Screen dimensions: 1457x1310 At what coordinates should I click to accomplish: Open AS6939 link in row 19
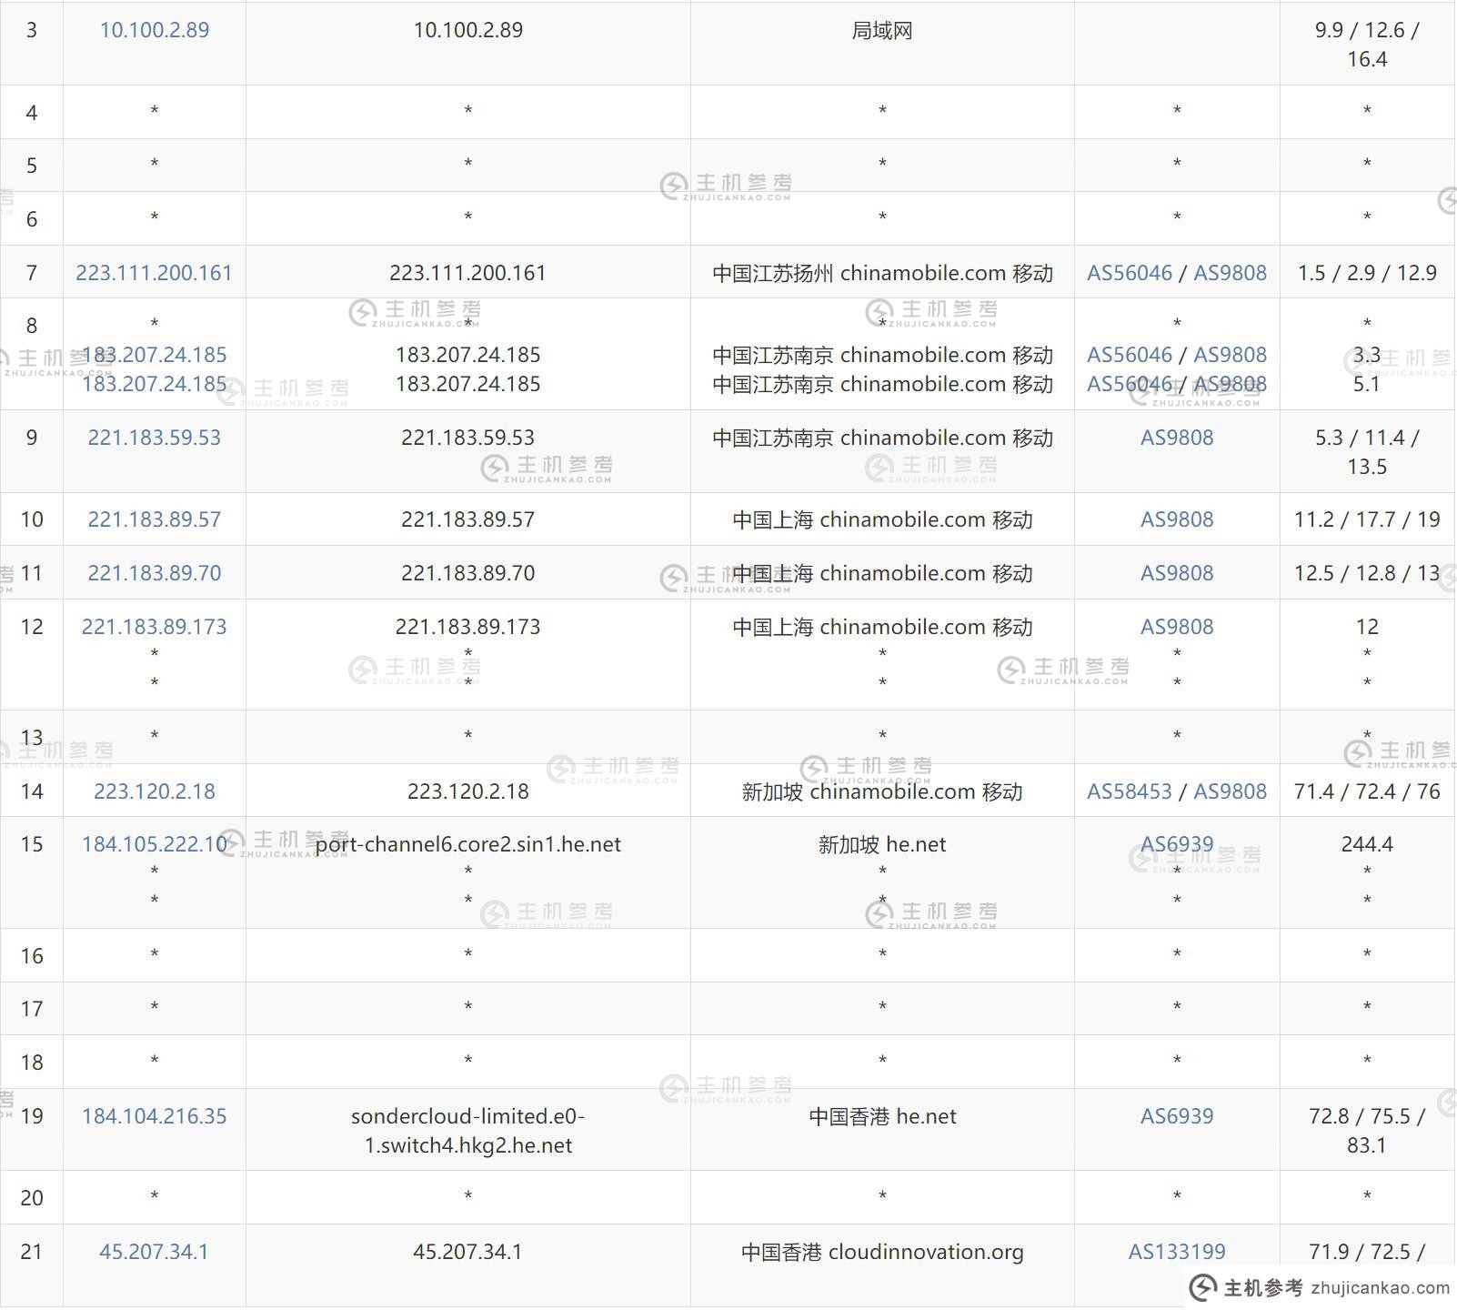(1177, 1116)
